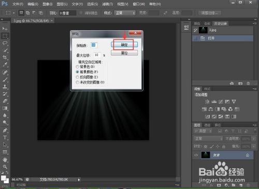Click the 拼贴数 input field
The image size is (259, 189).
pos(94,45)
